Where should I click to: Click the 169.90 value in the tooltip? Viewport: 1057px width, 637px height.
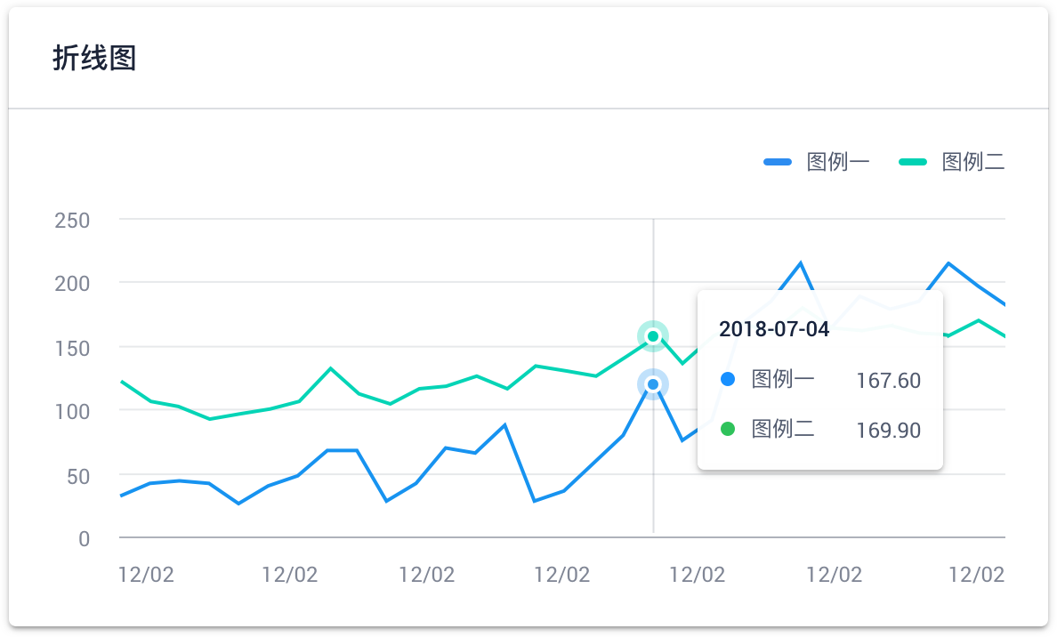click(x=888, y=431)
